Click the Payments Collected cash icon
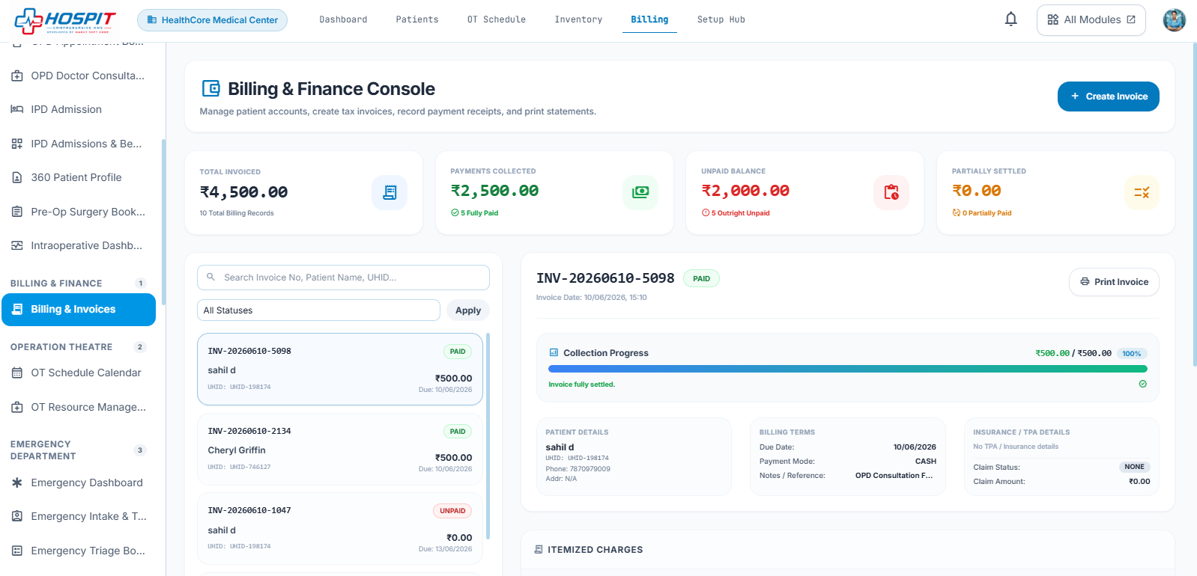The height and width of the screenshot is (576, 1197). tap(640, 193)
